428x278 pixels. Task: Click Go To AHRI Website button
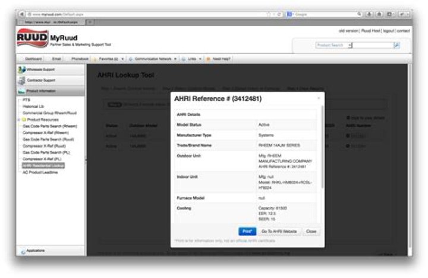tap(279, 231)
